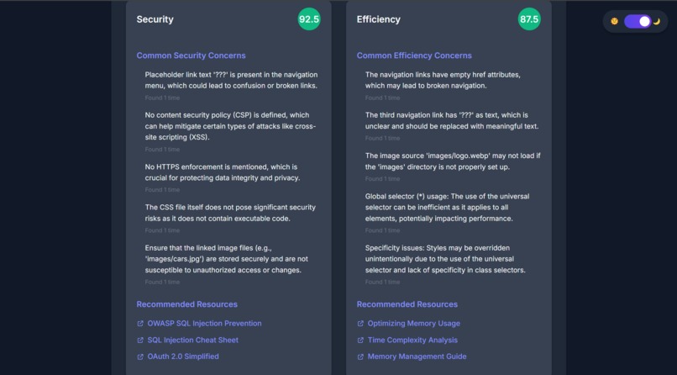This screenshot has height=375, width=677.
Task: Select the CSP not defined concern item
Action: (231, 131)
